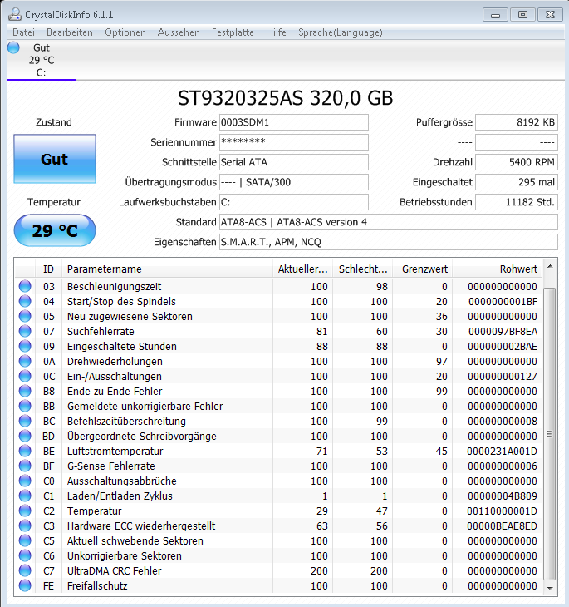569x607 pixels.
Task: Click raw value 00000004B809 in Laden/Entladen row
Action: pyautogui.click(x=503, y=496)
